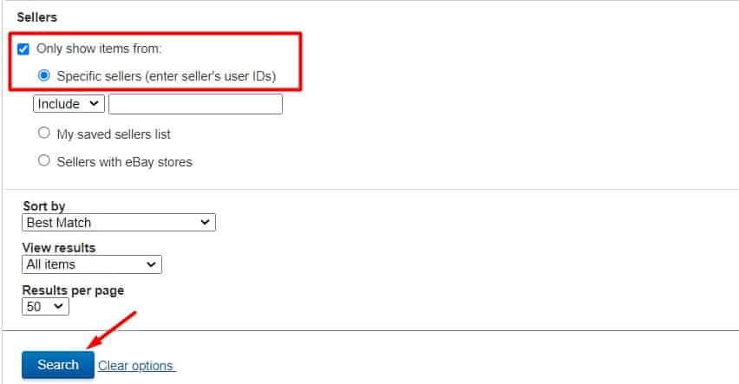Click the chevron arrow beside Best Match
The width and height of the screenshot is (739, 384).
point(205,222)
